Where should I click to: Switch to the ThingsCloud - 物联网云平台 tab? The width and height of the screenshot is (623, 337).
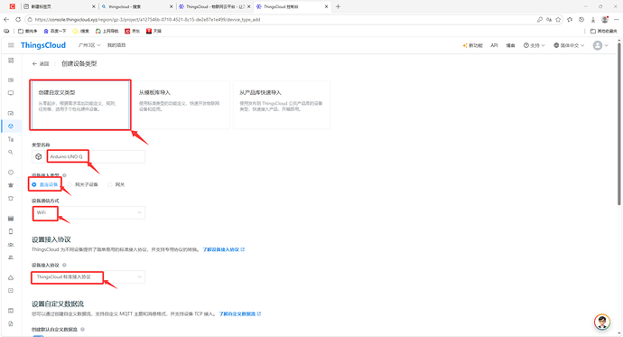coord(214,6)
